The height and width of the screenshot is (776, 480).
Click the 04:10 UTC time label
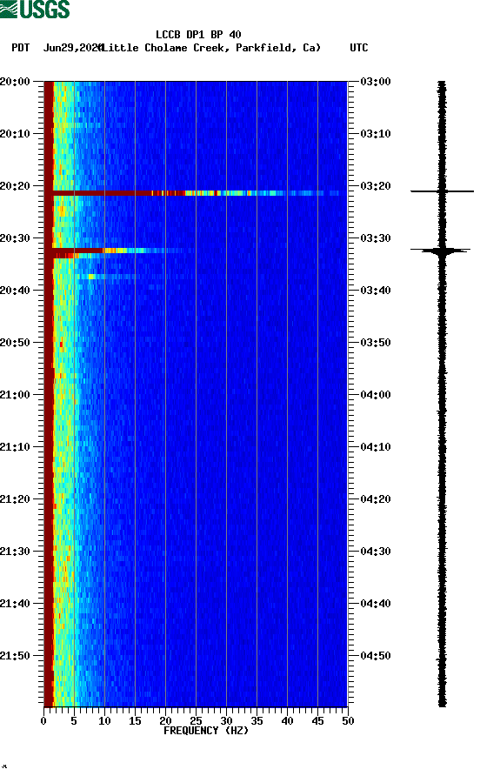(376, 447)
